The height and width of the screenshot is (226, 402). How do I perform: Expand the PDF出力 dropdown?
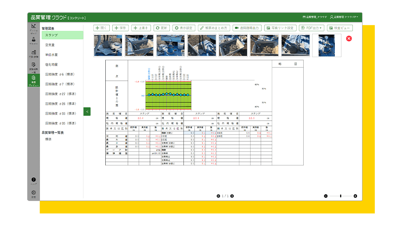point(312,28)
